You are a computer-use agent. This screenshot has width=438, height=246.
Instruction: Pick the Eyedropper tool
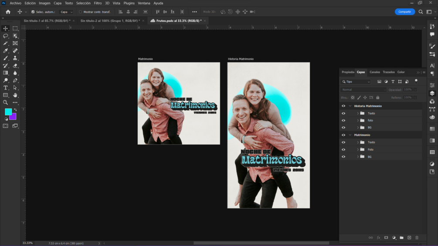[6, 51]
